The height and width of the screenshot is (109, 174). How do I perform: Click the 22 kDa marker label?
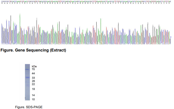[33, 84]
